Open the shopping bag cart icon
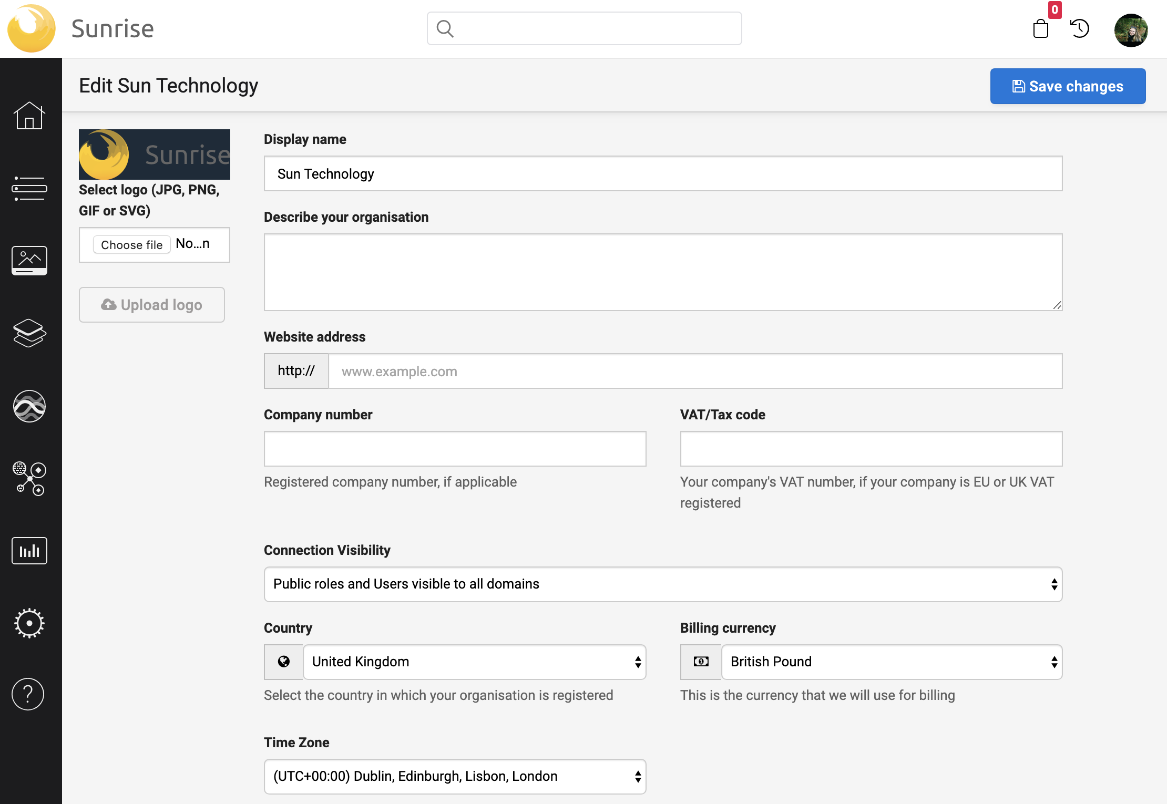Viewport: 1167px width, 804px height. click(1041, 28)
